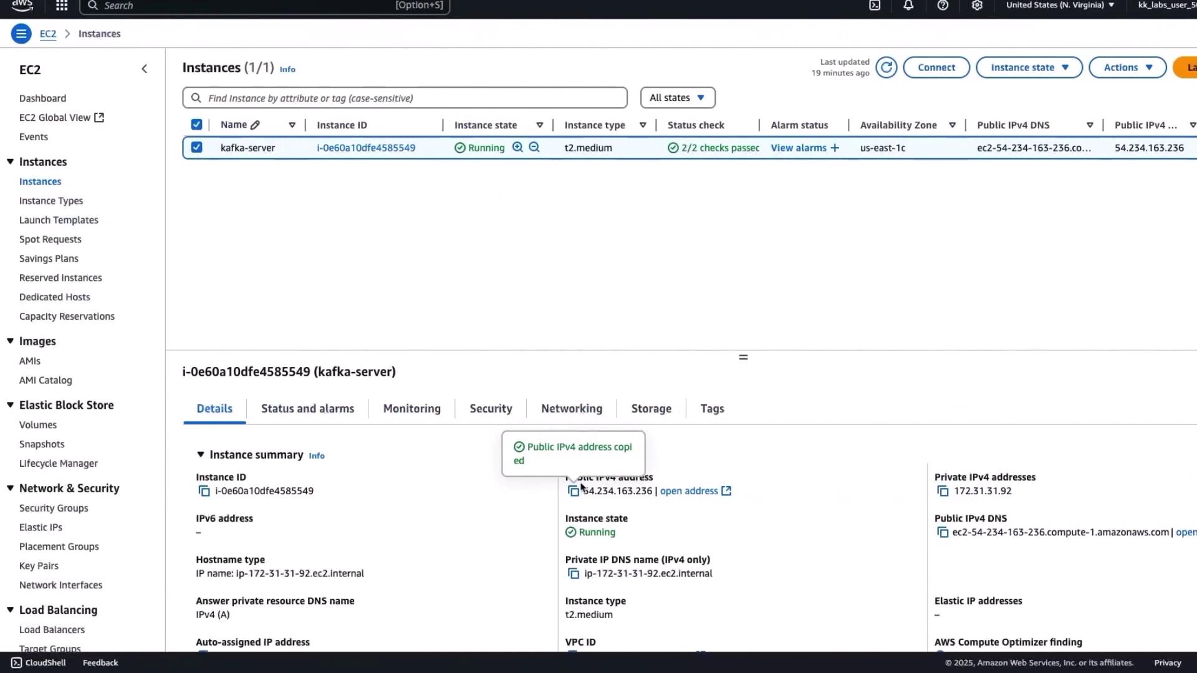Click the Find Instance search field

(x=405, y=98)
